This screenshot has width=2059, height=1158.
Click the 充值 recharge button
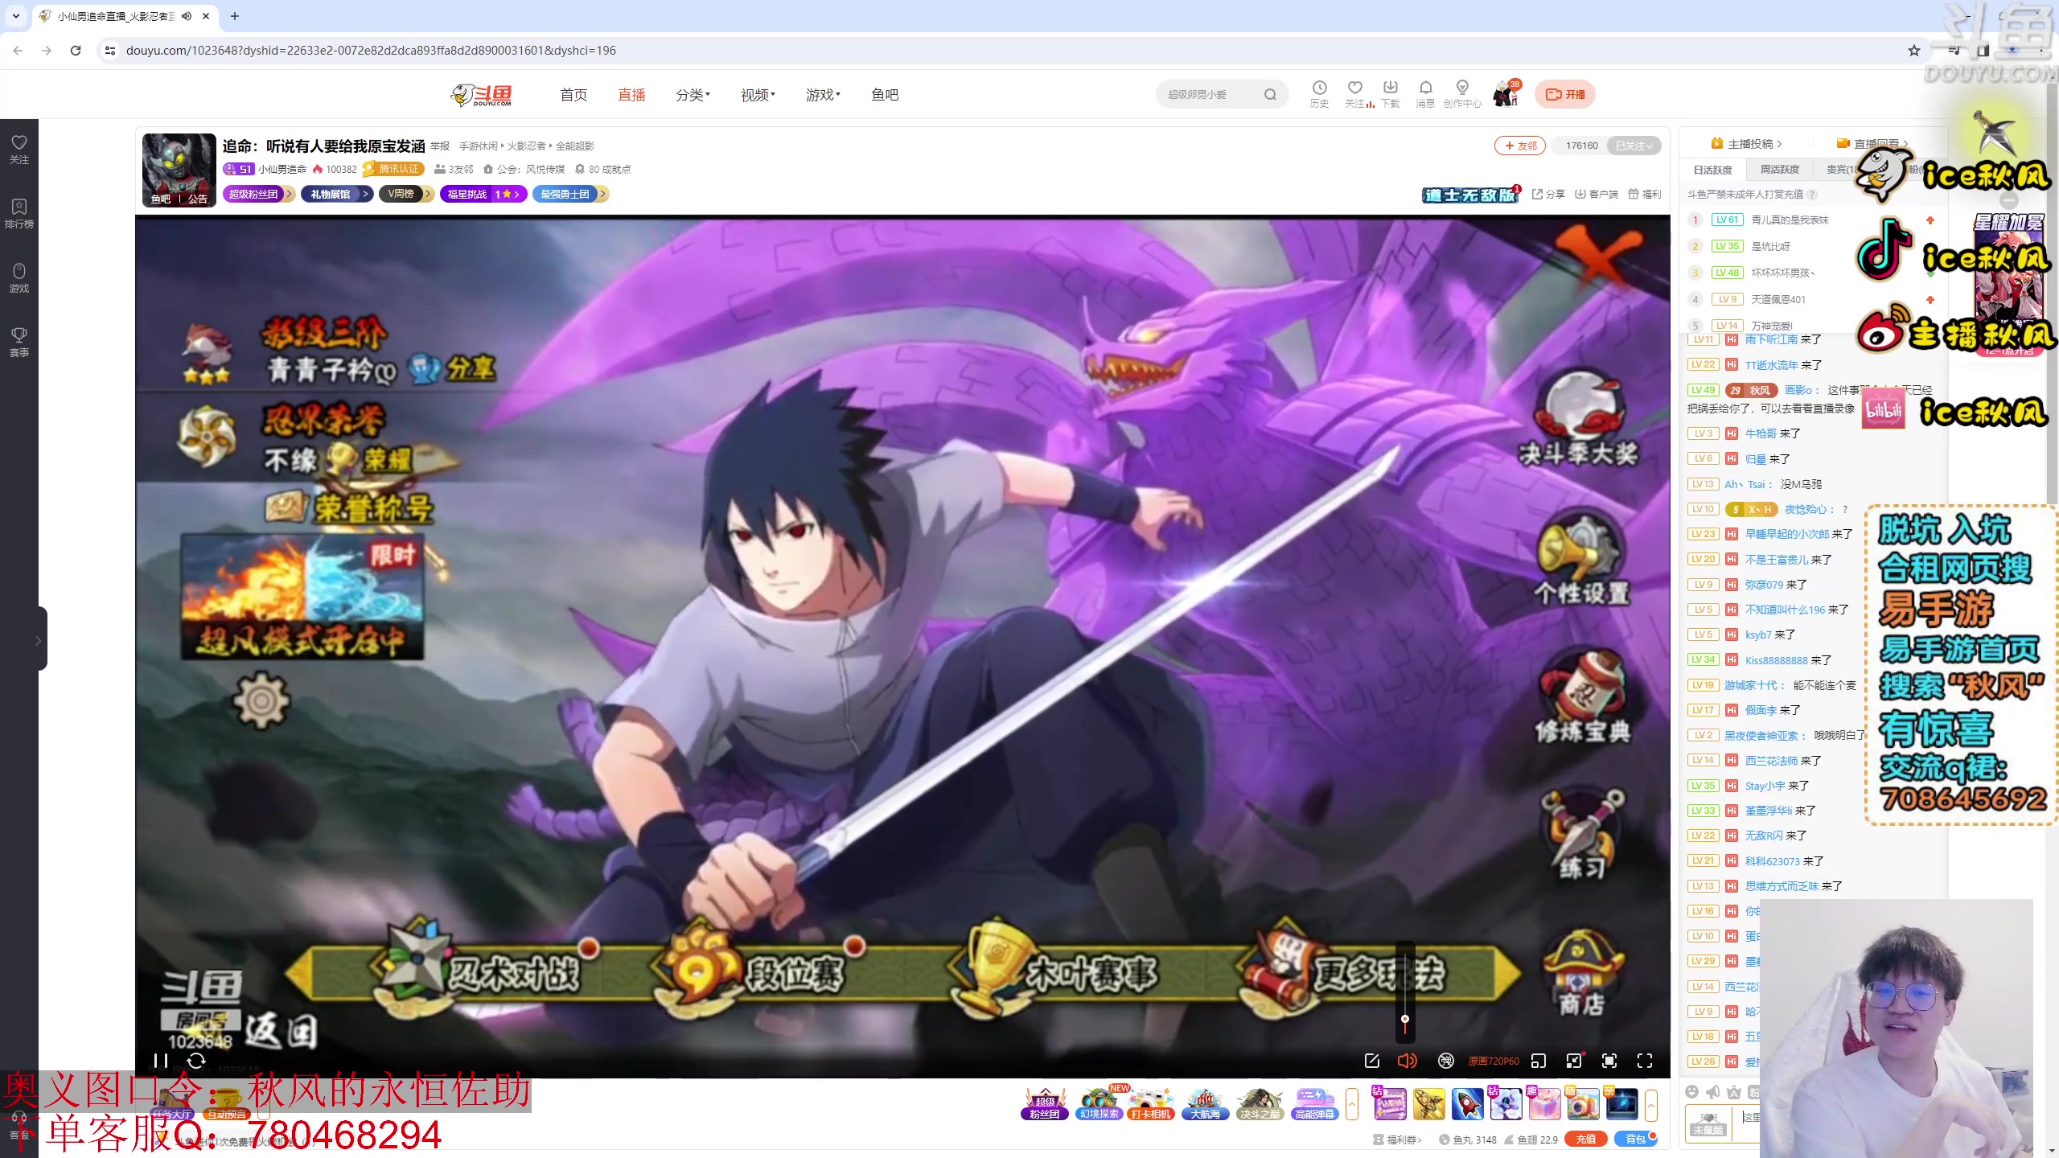(x=1585, y=1139)
